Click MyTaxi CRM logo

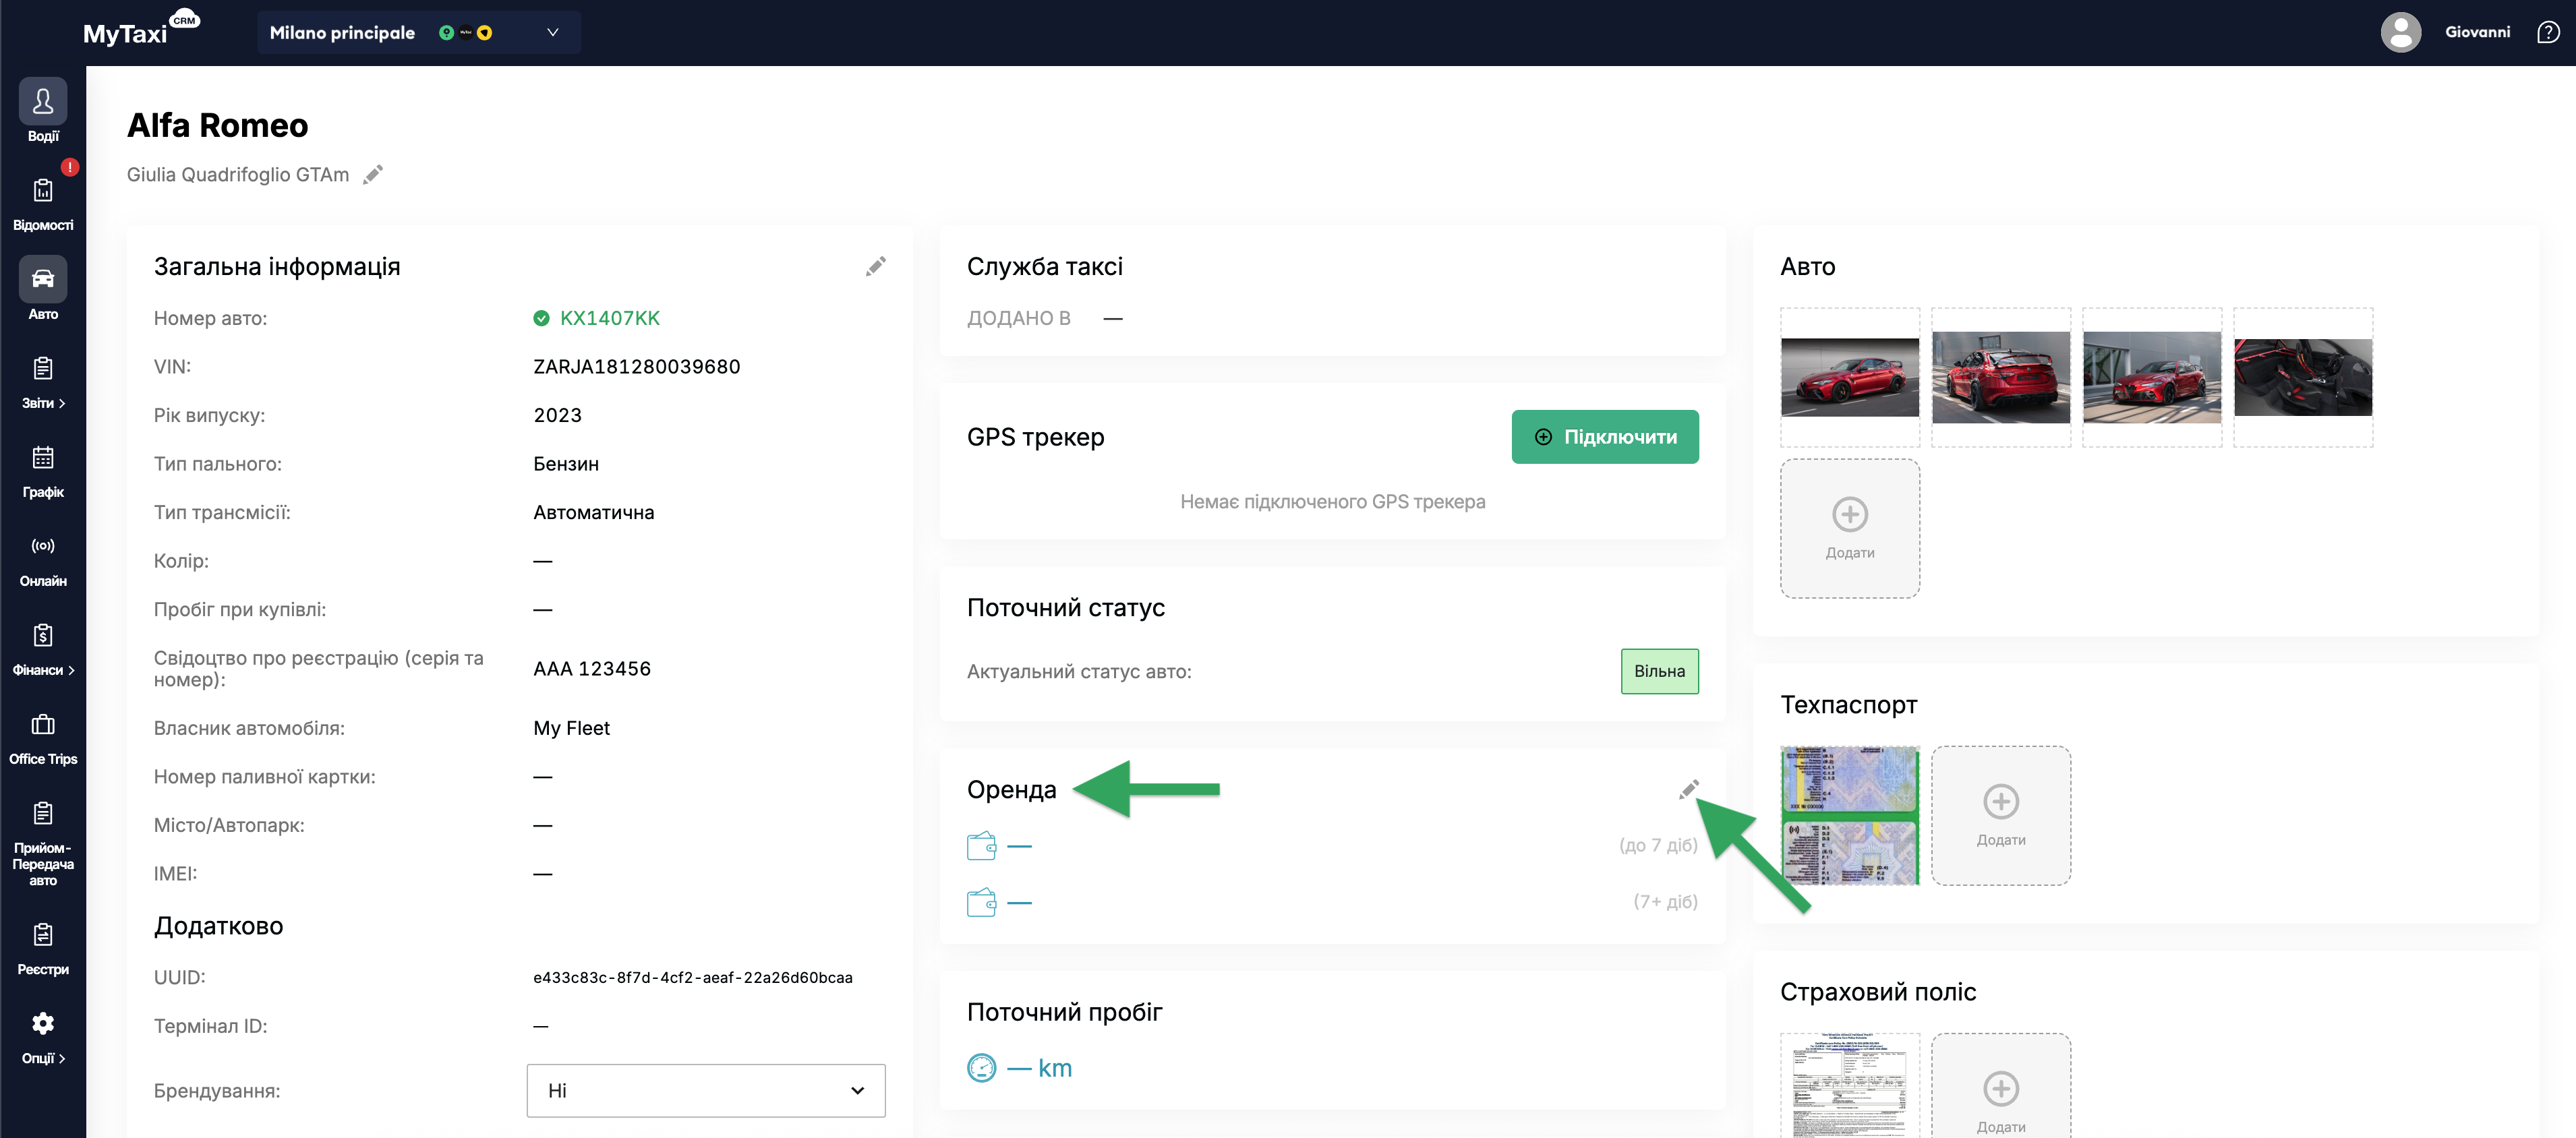pyautogui.click(x=141, y=29)
